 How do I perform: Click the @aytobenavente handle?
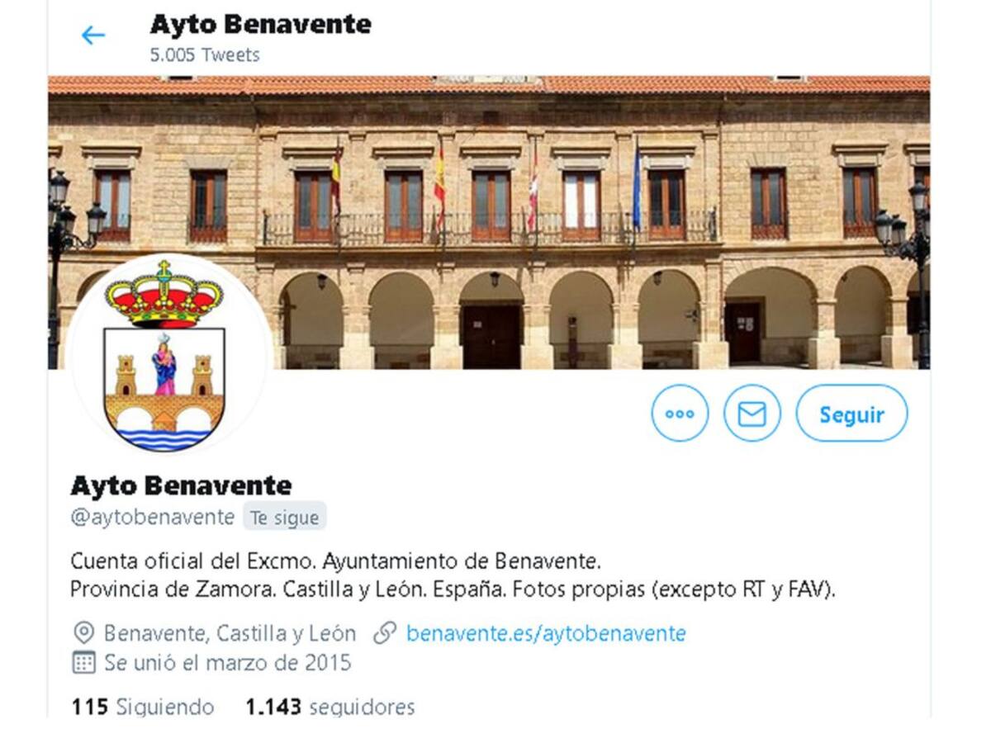[152, 518]
